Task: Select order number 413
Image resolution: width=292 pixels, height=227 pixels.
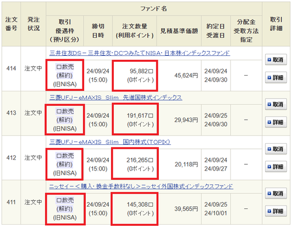Action: 11,113
